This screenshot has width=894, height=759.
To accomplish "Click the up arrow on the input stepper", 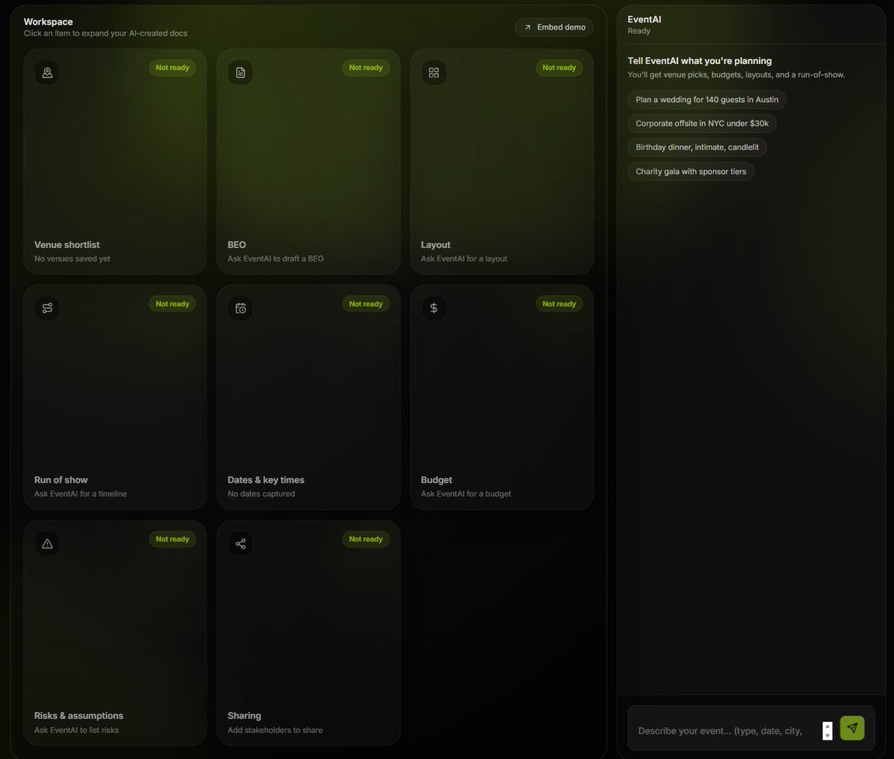I will tap(827, 725).
